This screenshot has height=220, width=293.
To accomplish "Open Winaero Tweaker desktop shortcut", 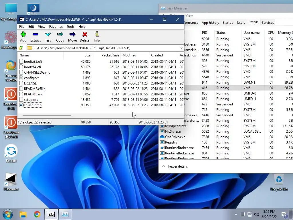I will coord(11,71).
